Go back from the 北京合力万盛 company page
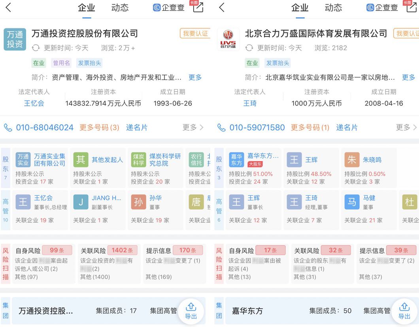This screenshot has height=327, width=419. 221,8
